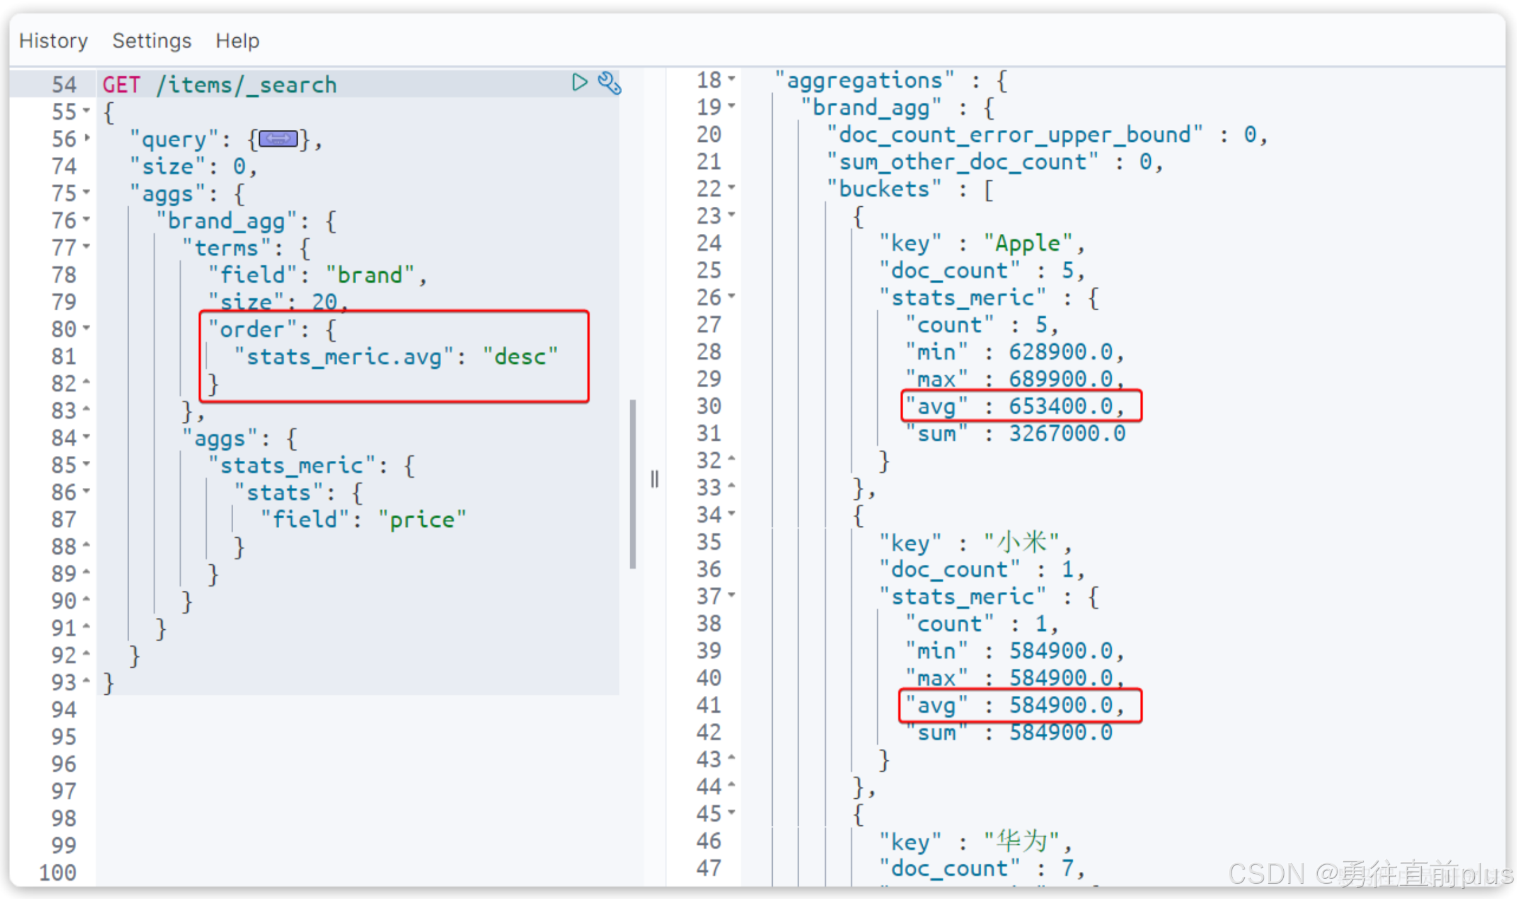
Task: Collapse aggregations at response line 18
Action: (x=732, y=79)
